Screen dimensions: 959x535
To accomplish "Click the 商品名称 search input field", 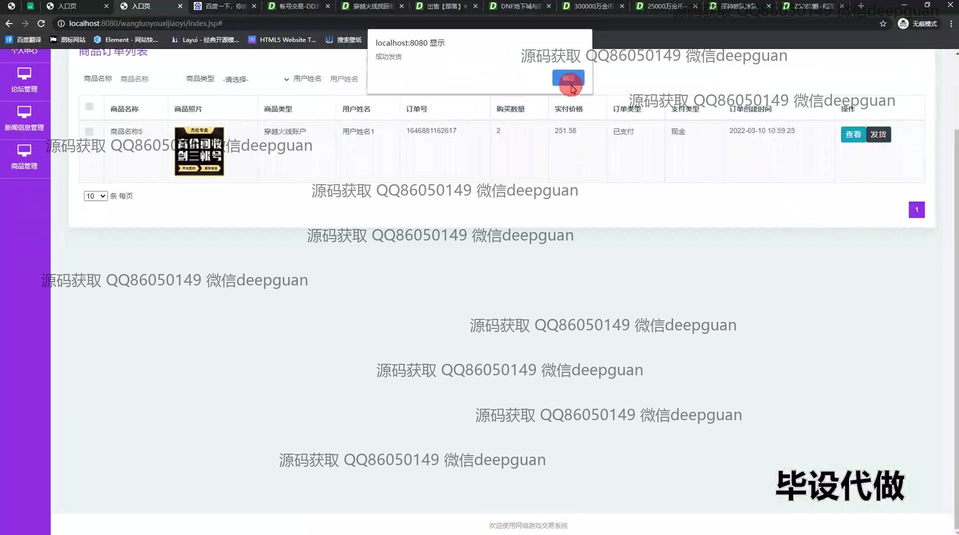I will pos(147,79).
